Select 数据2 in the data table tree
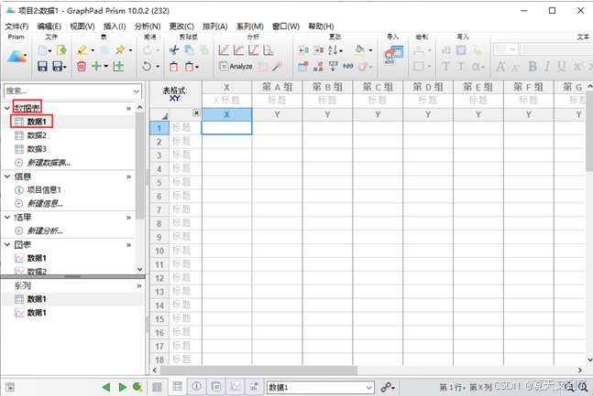 tap(37, 135)
